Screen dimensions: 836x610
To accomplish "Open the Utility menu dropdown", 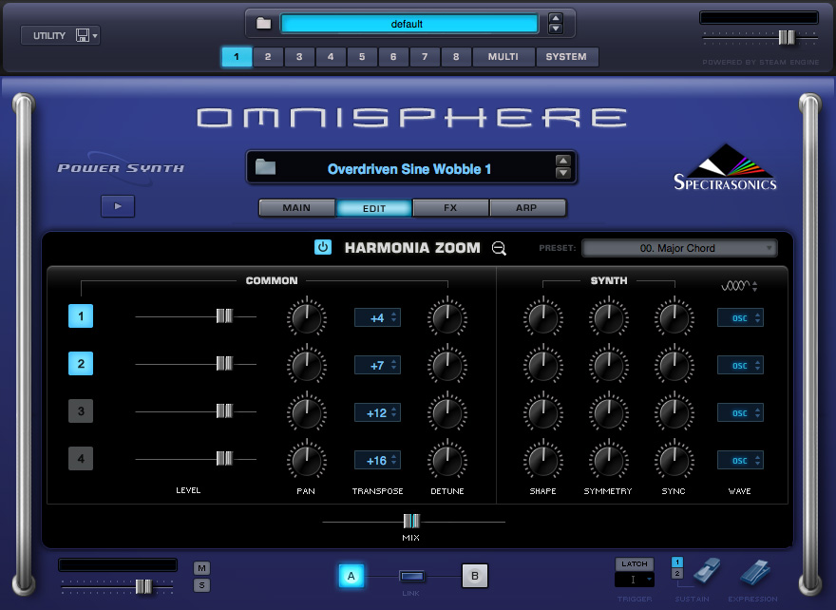I will [x=60, y=35].
